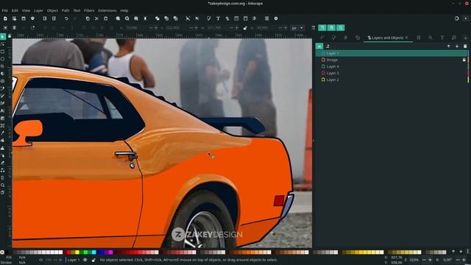Select the Rectangle tool
The width and height of the screenshot is (471, 265).
click(x=3, y=52)
